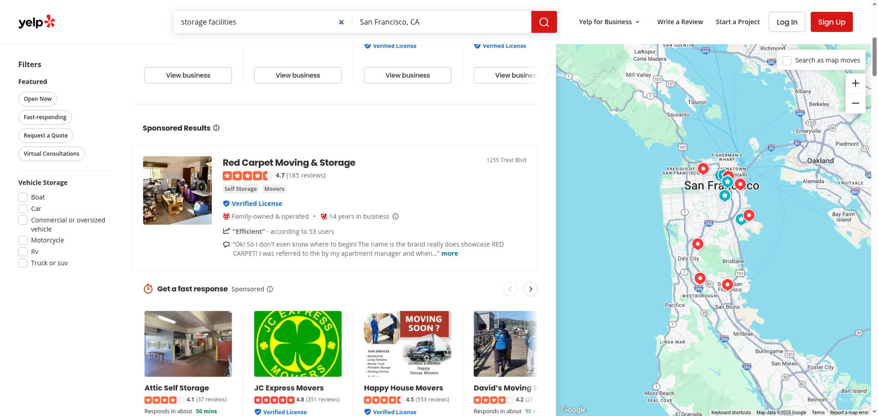Open info icon beside Sponsored Results

tap(216, 128)
